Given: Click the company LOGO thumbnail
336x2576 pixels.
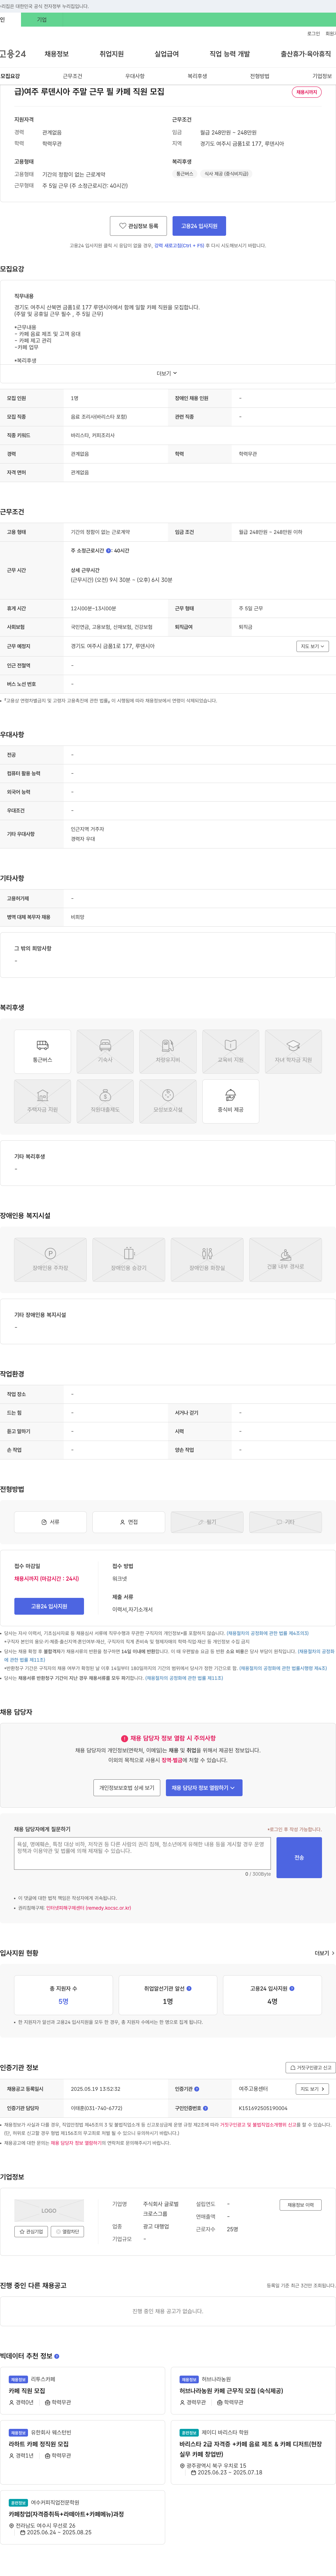Looking at the screenshot, I should click(x=49, y=2210).
